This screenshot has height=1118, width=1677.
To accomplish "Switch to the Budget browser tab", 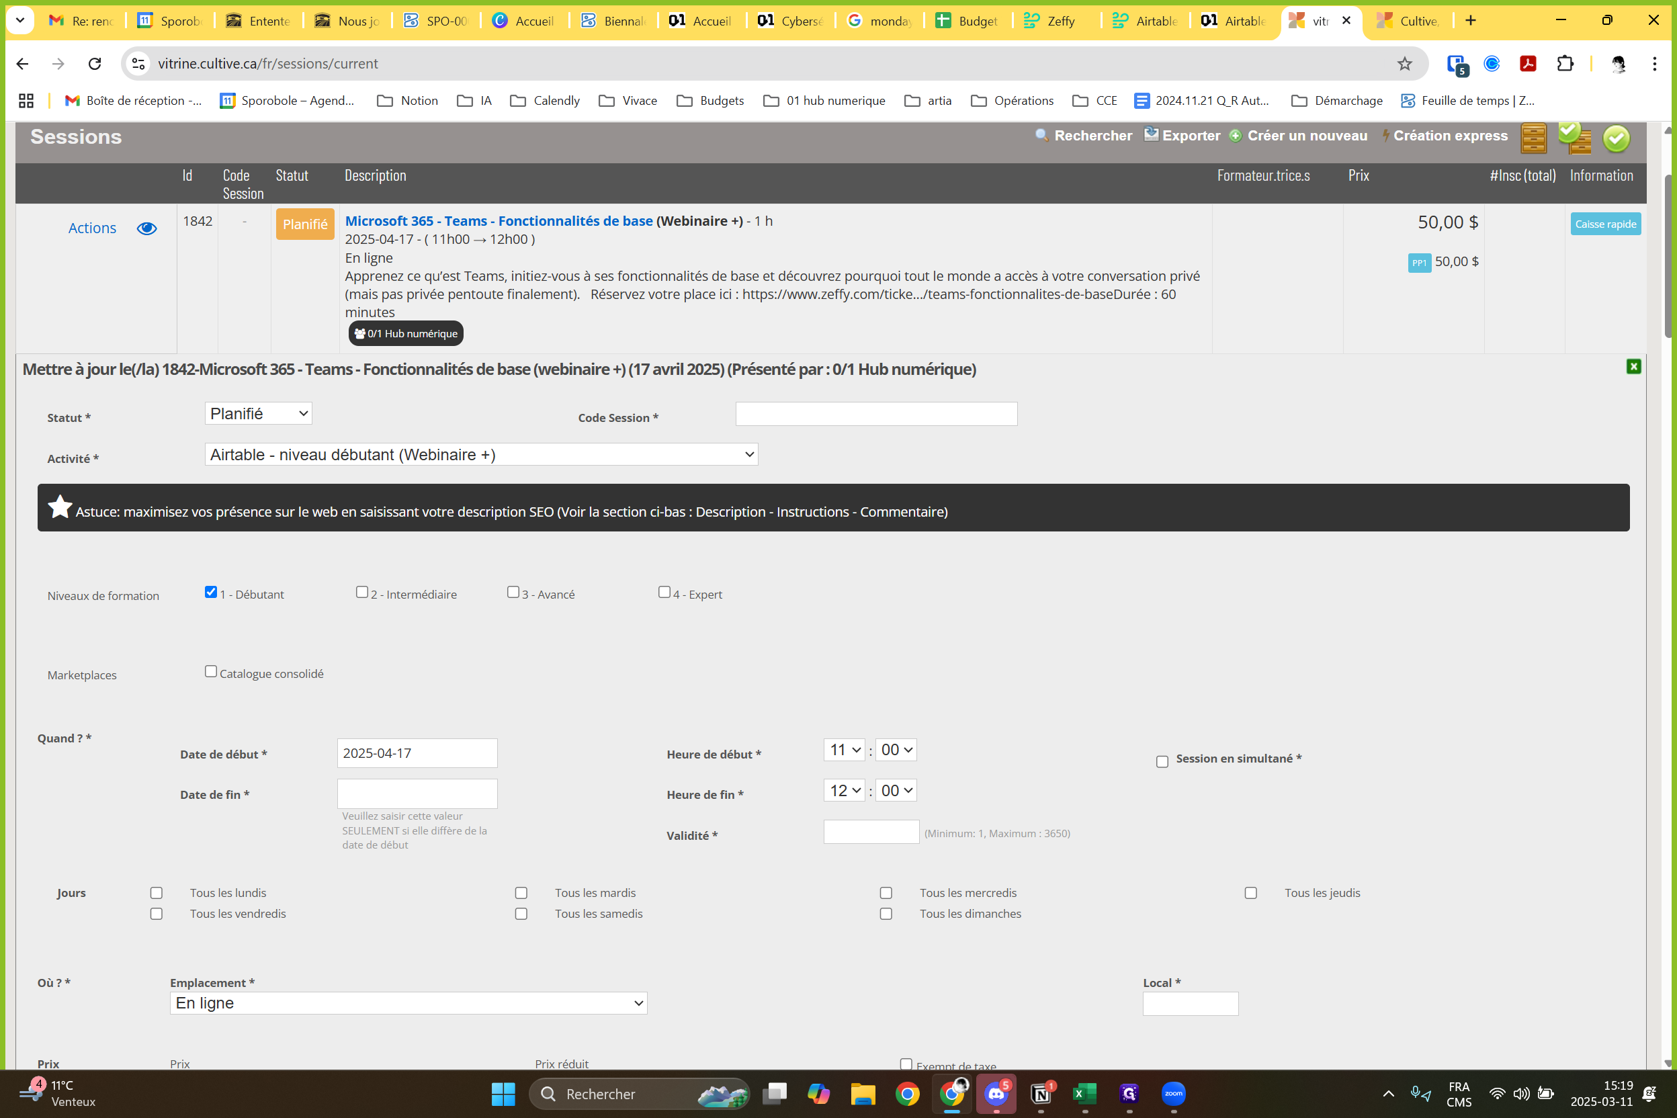I will (970, 21).
